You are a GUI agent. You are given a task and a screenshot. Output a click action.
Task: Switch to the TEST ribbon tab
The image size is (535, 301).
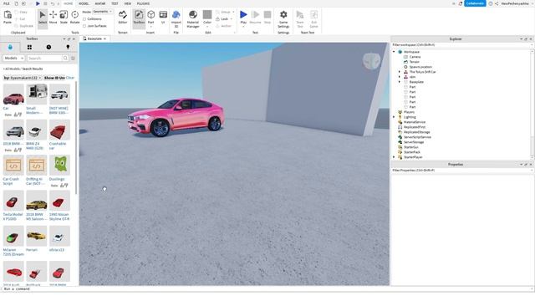(x=115, y=3)
